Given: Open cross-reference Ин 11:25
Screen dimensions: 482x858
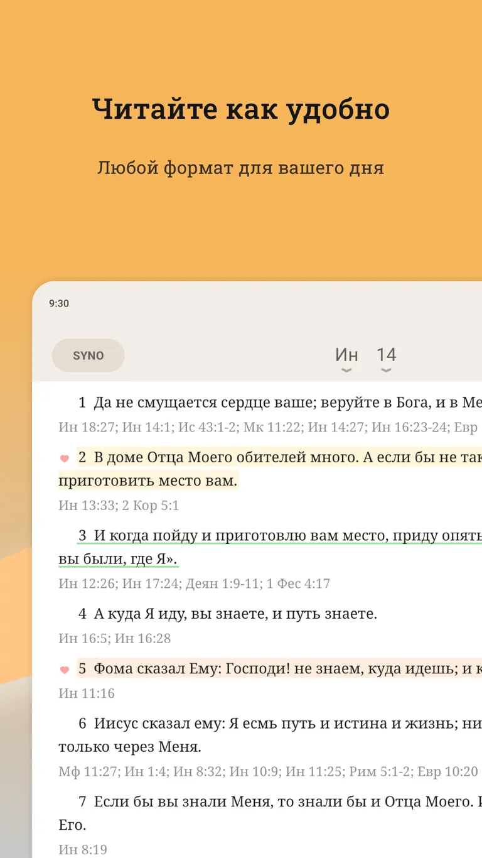Looking at the screenshot, I should point(313,771).
